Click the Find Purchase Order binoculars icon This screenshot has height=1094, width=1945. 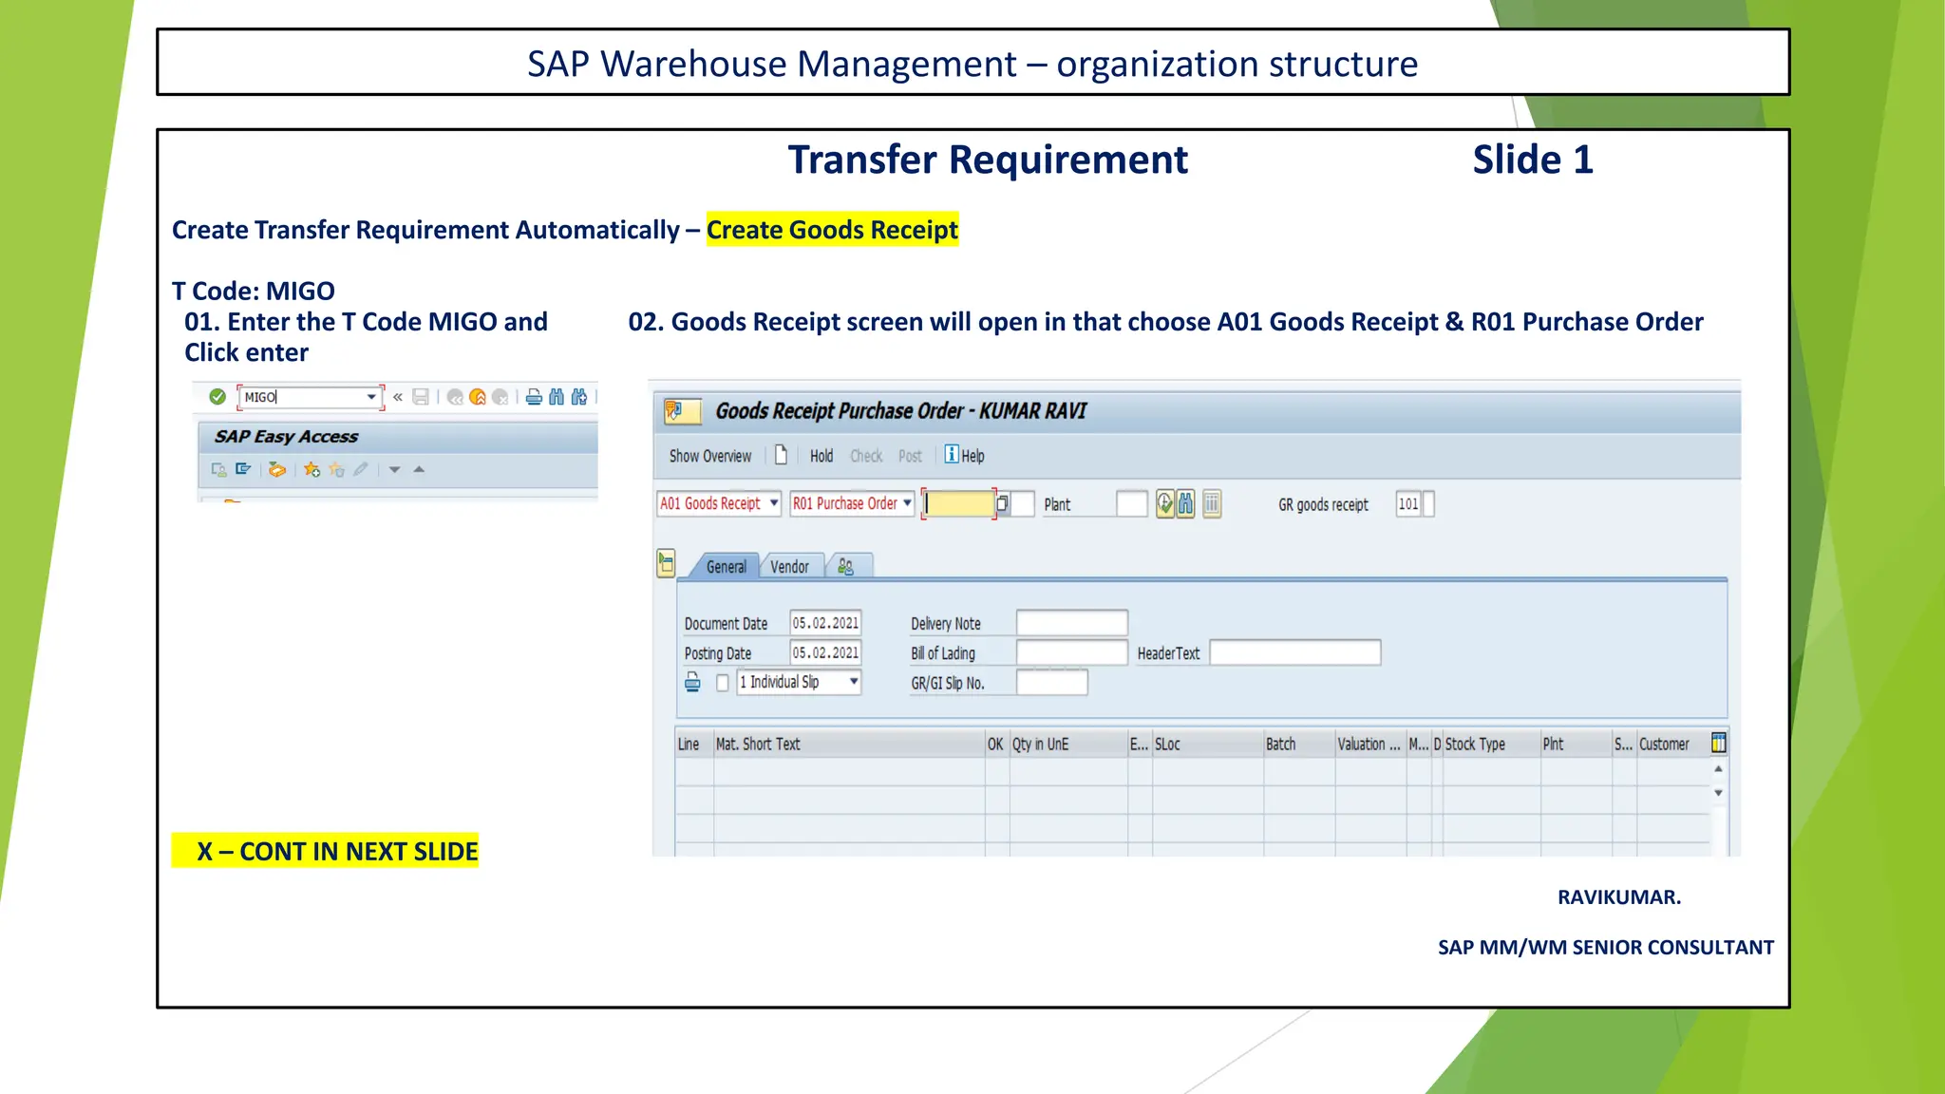(1186, 503)
